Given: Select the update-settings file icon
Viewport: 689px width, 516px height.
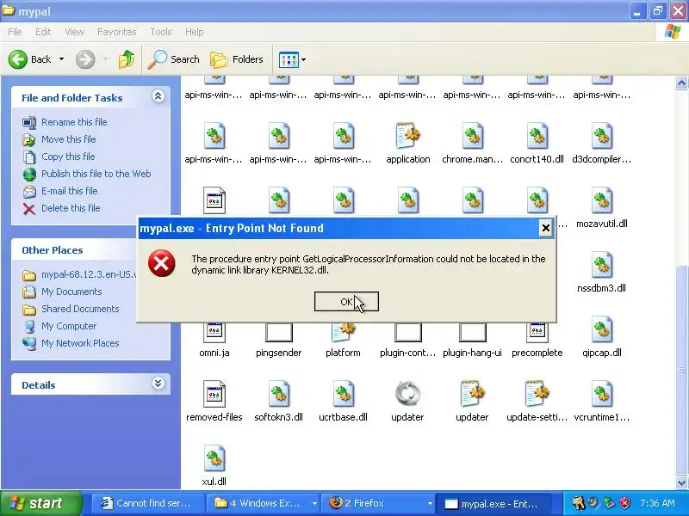Looking at the screenshot, I should pos(537,394).
